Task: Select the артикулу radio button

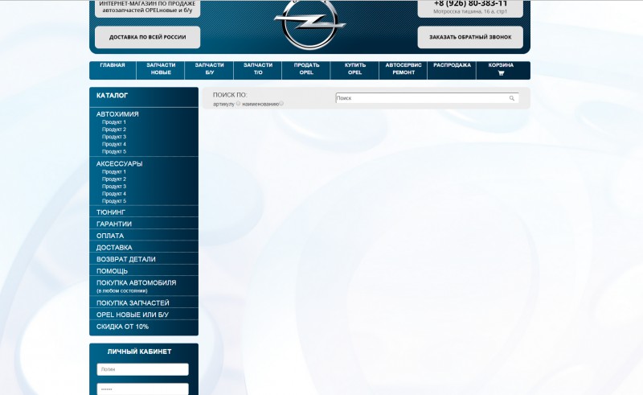Action: click(238, 104)
